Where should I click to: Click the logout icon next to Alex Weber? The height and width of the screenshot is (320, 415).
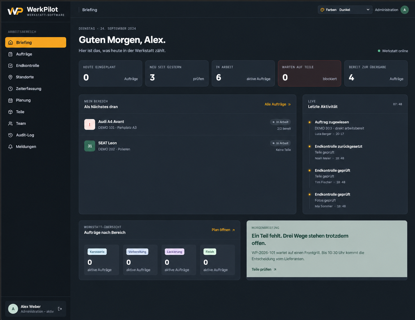pos(60,309)
